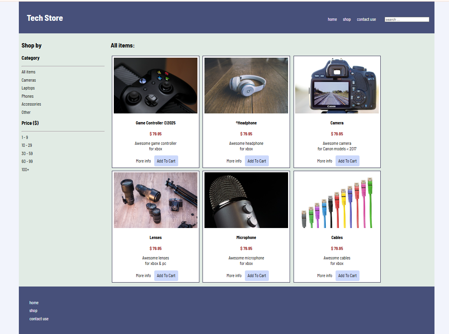Go to shop in header navigation
This screenshot has width=449, height=334.
[x=347, y=20]
